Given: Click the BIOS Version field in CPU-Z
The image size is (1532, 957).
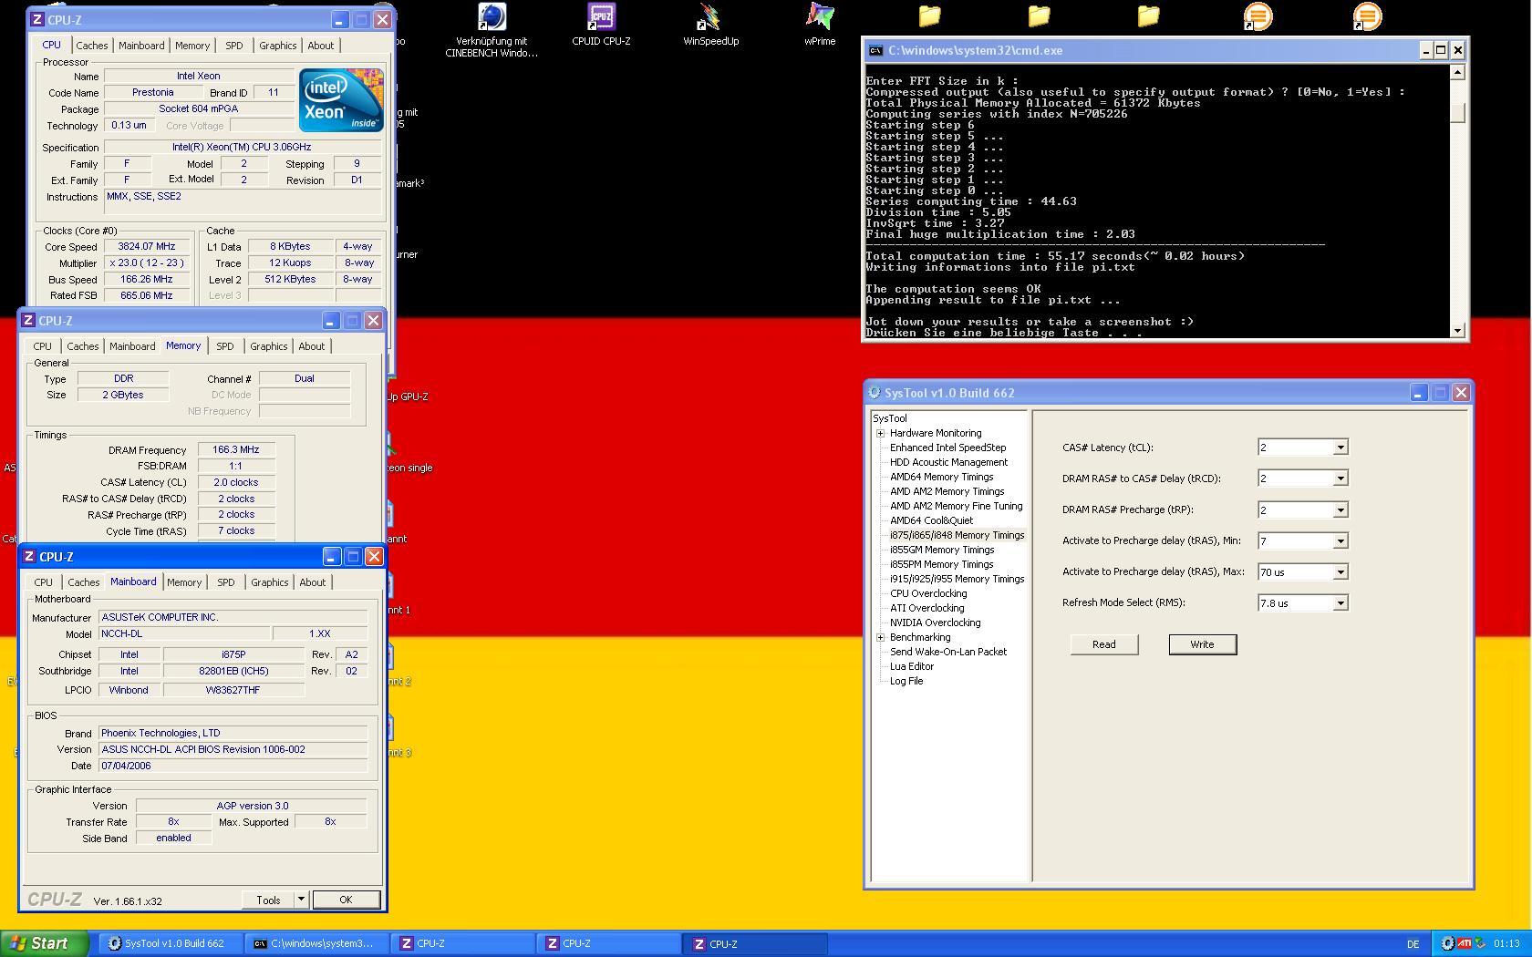Looking at the screenshot, I should 233,749.
